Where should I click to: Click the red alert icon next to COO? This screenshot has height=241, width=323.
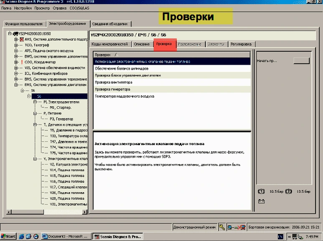pyautogui.click(x=21, y=62)
